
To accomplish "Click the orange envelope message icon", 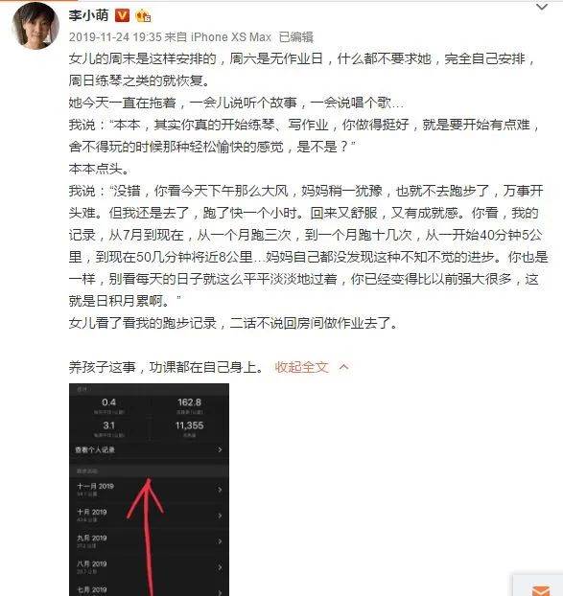I will (541, 590).
